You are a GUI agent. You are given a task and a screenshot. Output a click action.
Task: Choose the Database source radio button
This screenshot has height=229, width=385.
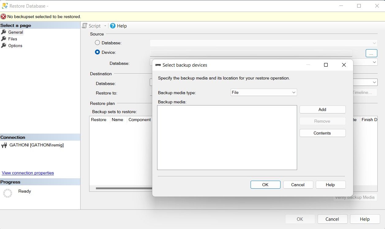97,43
